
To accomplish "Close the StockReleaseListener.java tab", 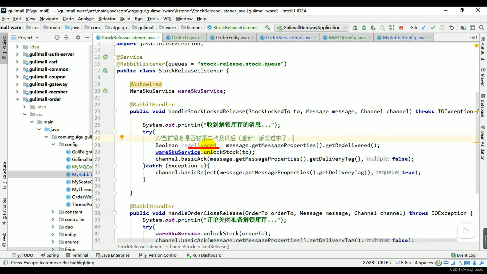I will pyautogui.click(x=159, y=37).
